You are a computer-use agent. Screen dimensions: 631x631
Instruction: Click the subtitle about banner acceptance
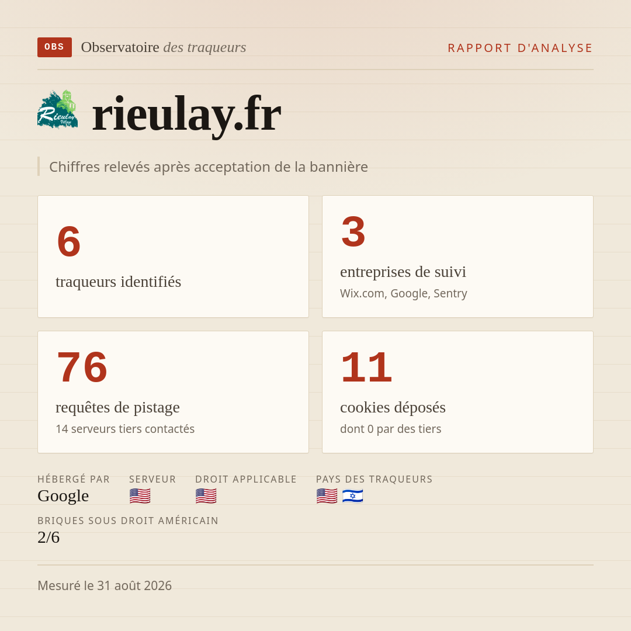(x=209, y=167)
